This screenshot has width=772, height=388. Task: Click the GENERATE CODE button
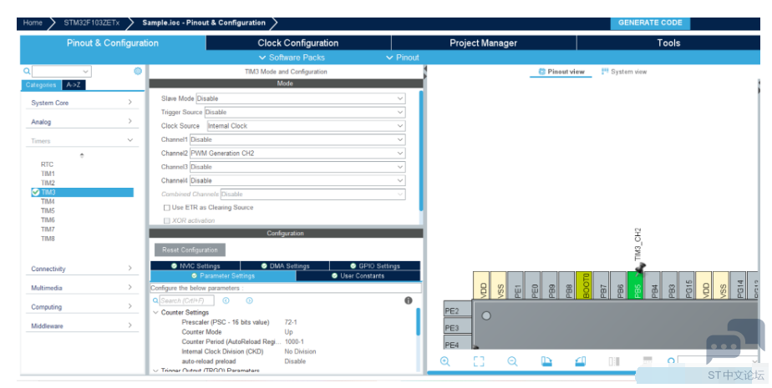[x=650, y=23]
